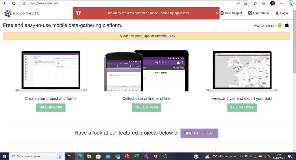Dismiss the too many requests alert

tap(217, 13)
